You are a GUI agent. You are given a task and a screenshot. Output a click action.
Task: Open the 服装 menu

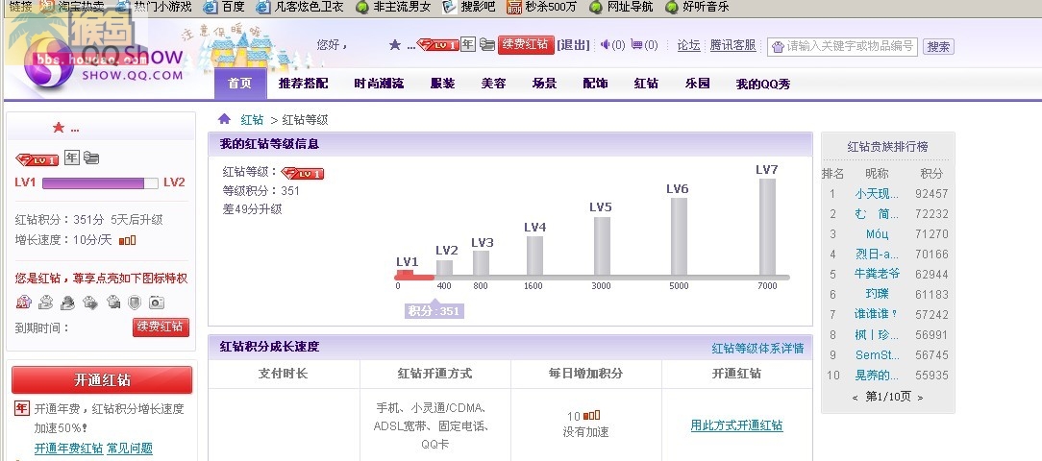pos(442,84)
